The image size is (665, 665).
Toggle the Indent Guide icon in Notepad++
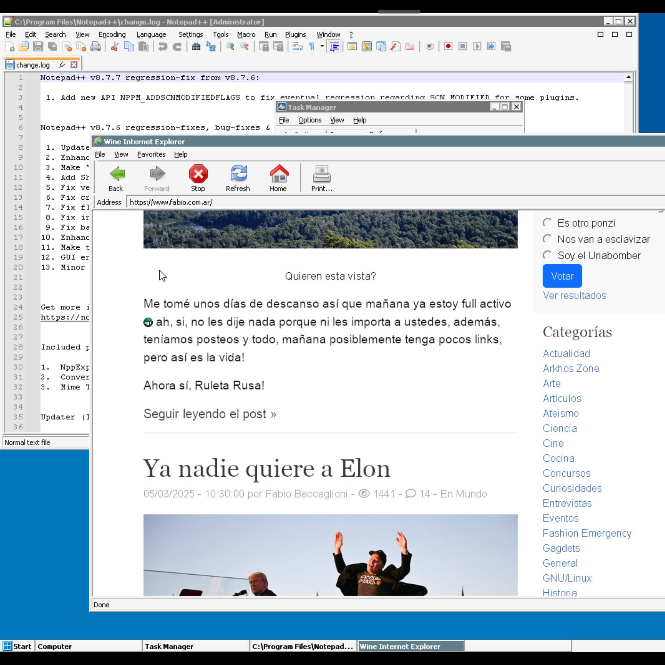click(334, 47)
